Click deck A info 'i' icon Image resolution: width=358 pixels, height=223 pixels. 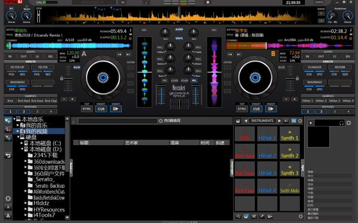point(130,30)
